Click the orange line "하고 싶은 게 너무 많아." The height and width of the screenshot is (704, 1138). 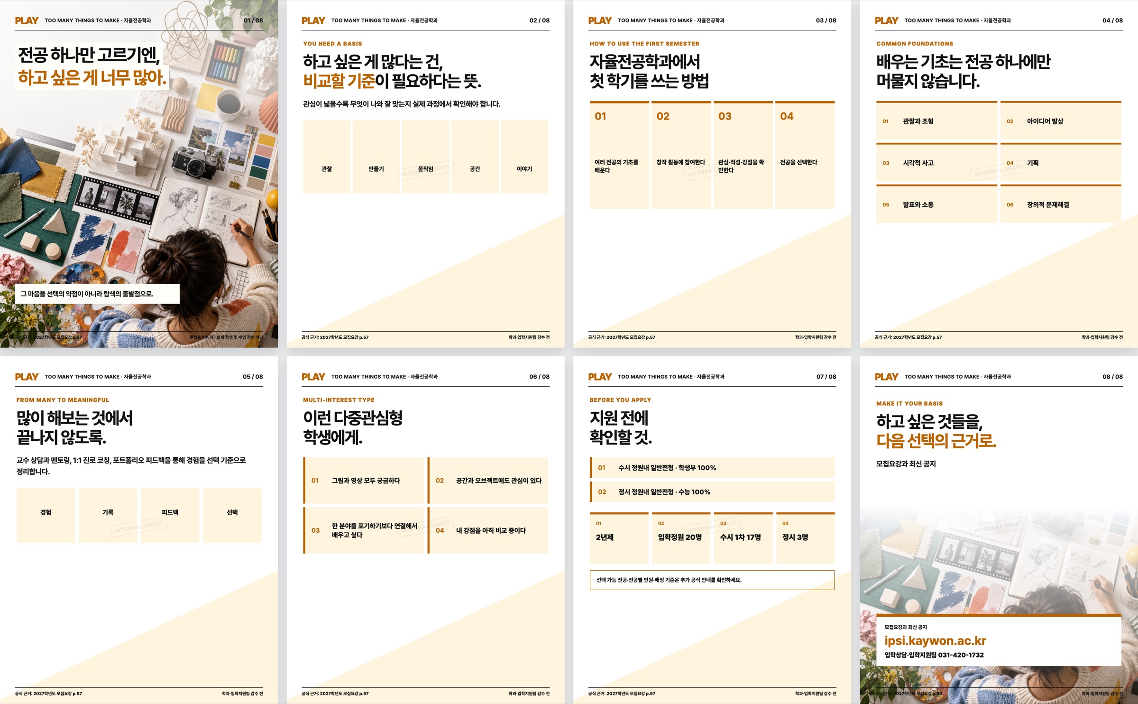point(92,78)
